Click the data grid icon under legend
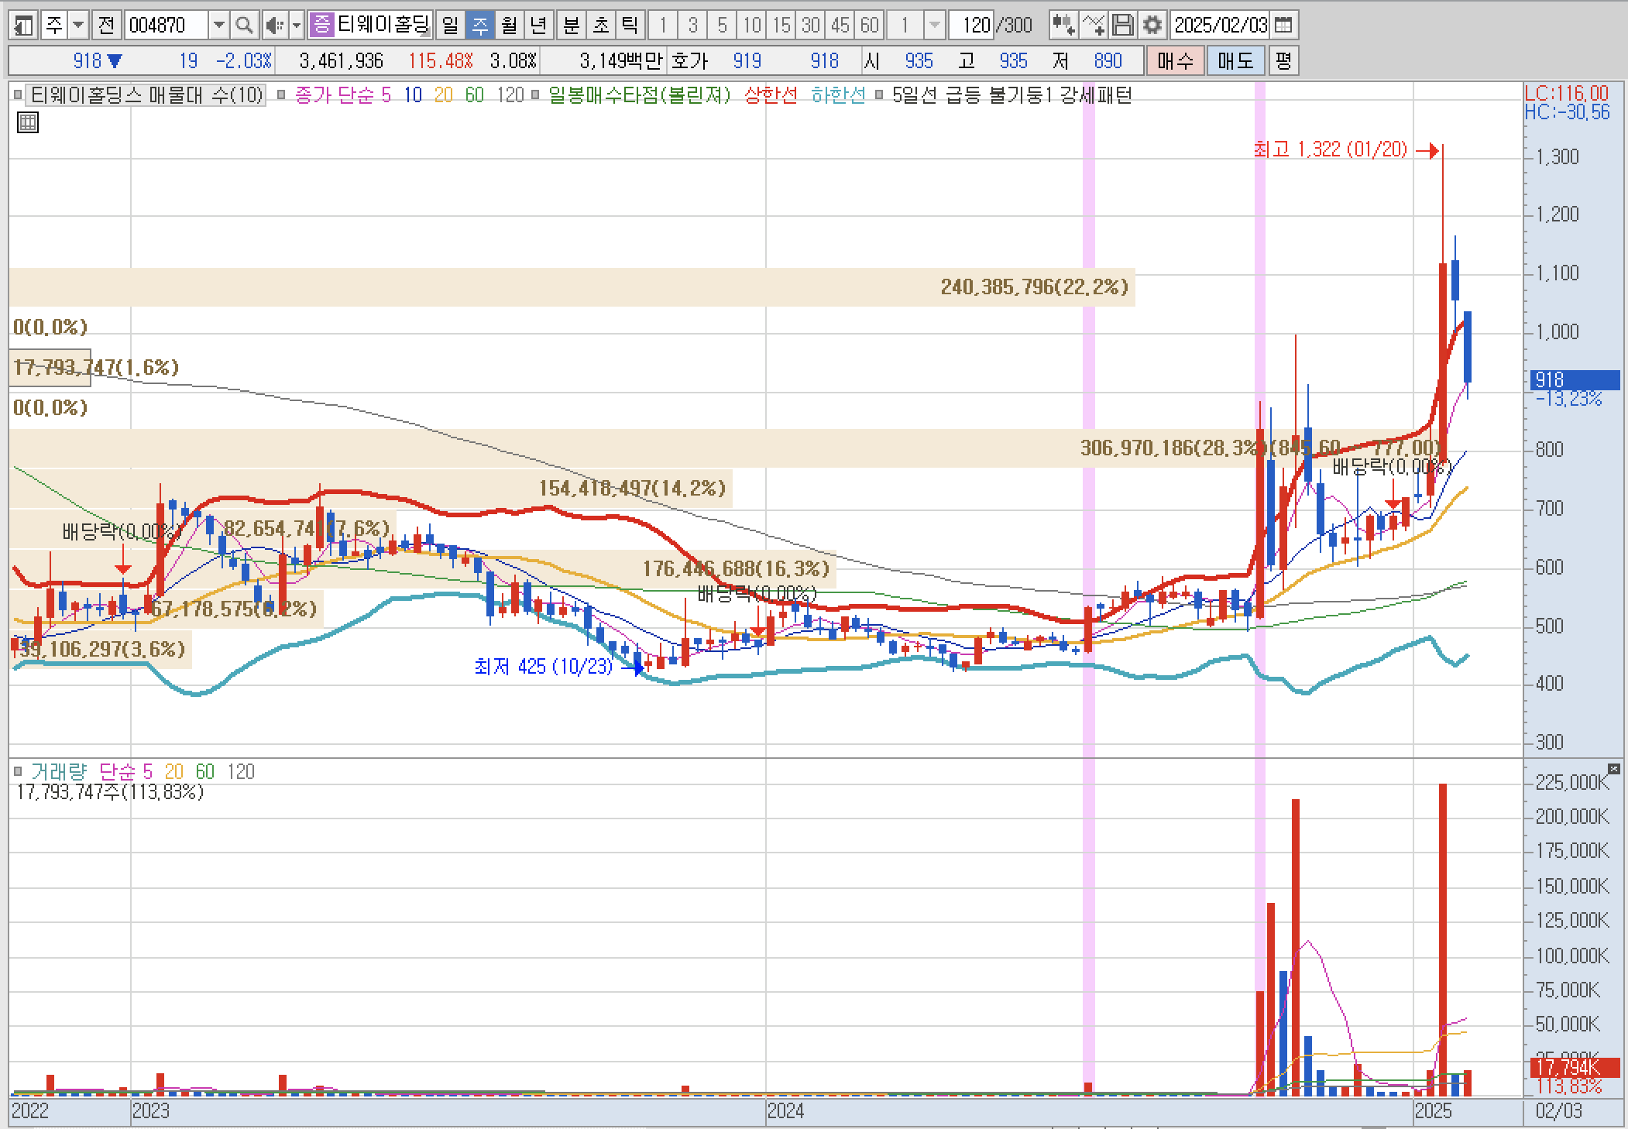 (27, 122)
